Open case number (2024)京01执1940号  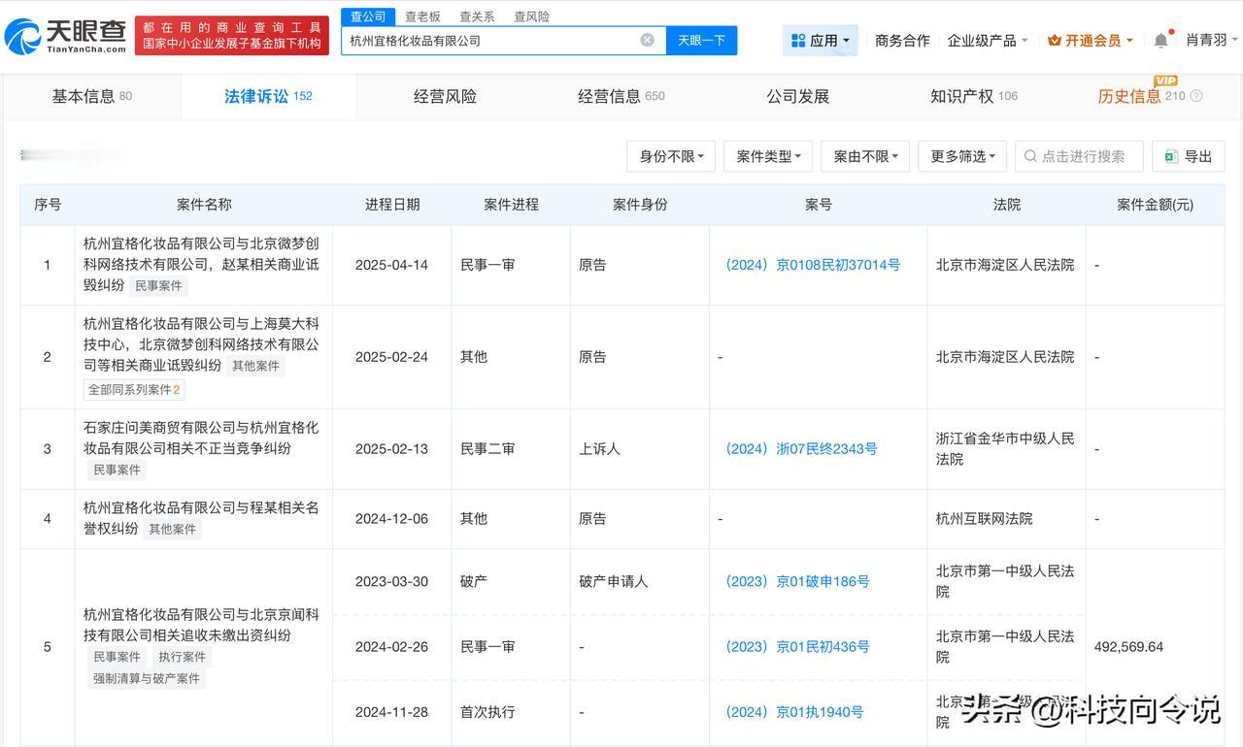[794, 712]
